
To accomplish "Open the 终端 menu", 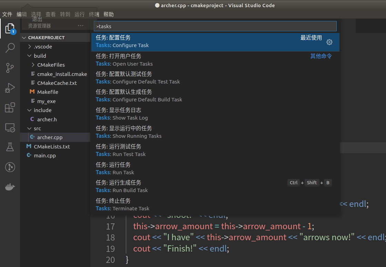I will click(94, 14).
